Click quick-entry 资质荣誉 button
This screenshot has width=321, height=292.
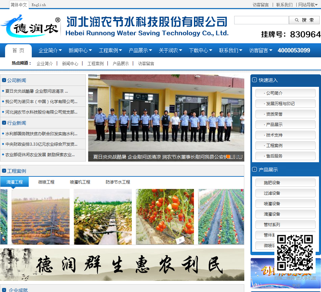286,114
